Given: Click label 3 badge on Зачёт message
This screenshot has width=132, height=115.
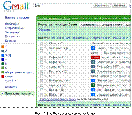Looking at the screenshot, I should tap(93, 48).
